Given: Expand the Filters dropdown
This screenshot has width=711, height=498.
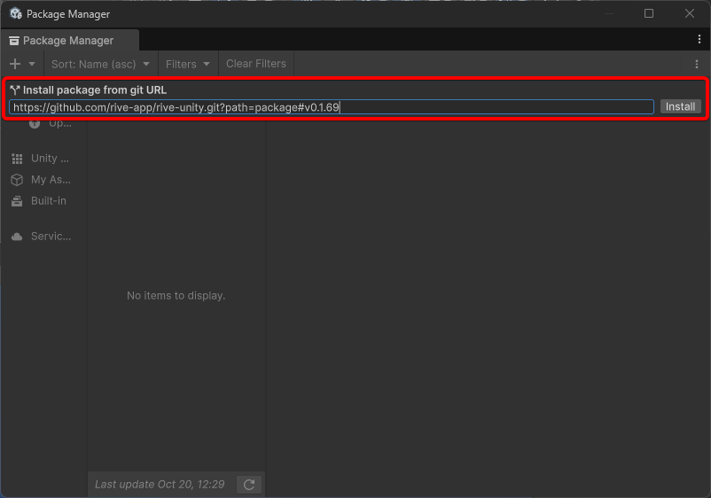Looking at the screenshot, I should pyautogui.click(x=188, y=64).
